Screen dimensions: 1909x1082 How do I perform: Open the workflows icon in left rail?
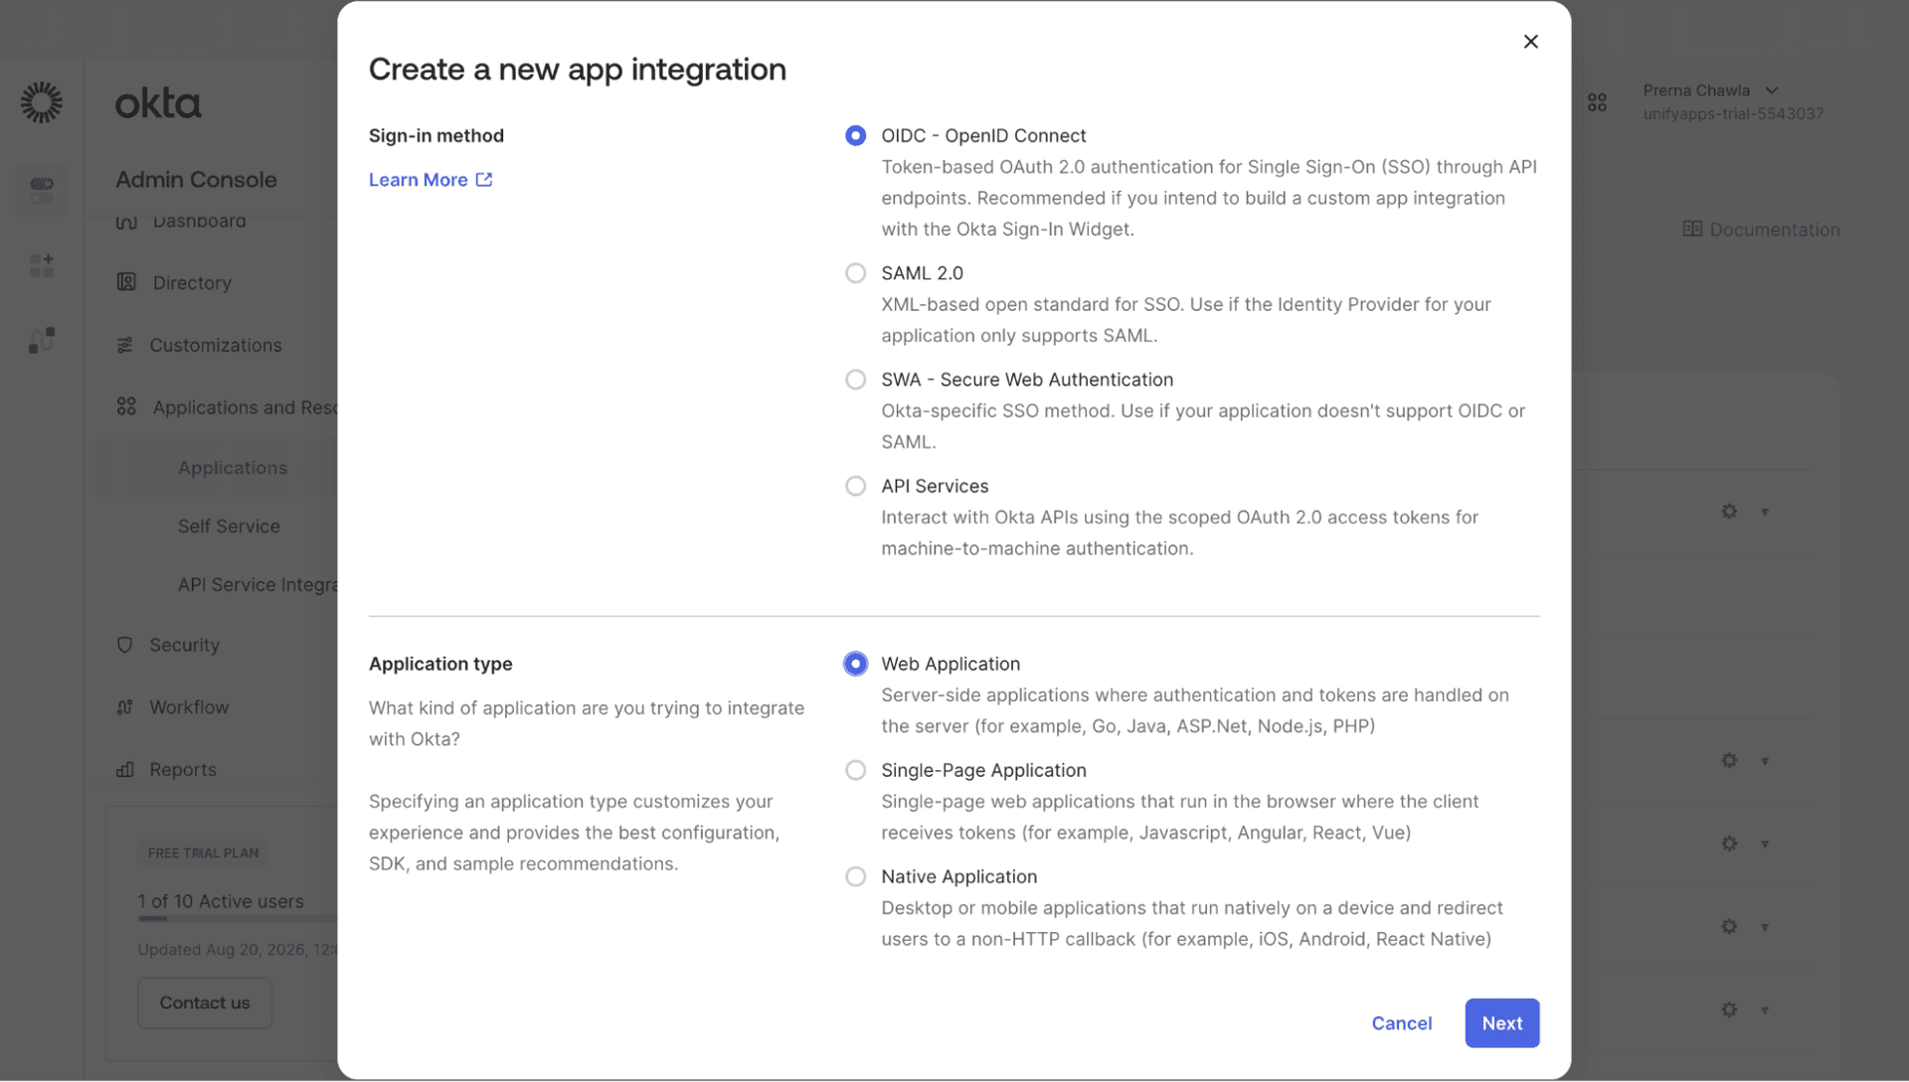coord(42,341)
